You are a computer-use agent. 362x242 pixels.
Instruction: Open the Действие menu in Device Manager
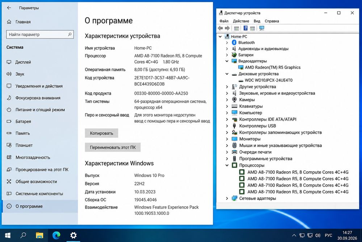click(241, 21)
